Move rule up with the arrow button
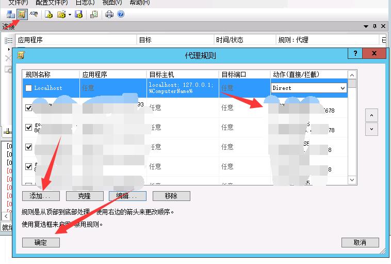This screenshot has height=264, width=391. 371,115
